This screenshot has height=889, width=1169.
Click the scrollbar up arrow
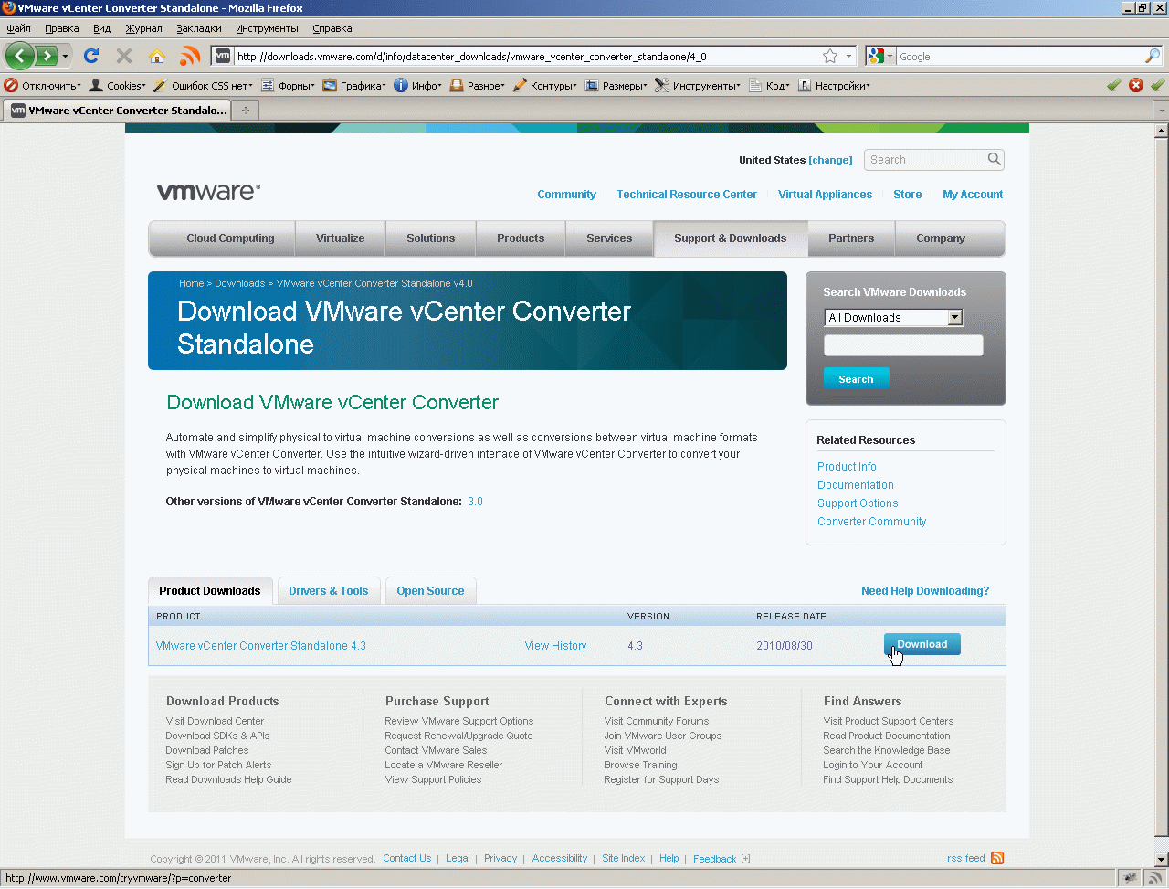[1162, 132]
